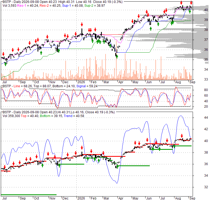Select the long green line at bottom-left of lower chart
Viewport: 209px width, 200px height.
point(29,195)
